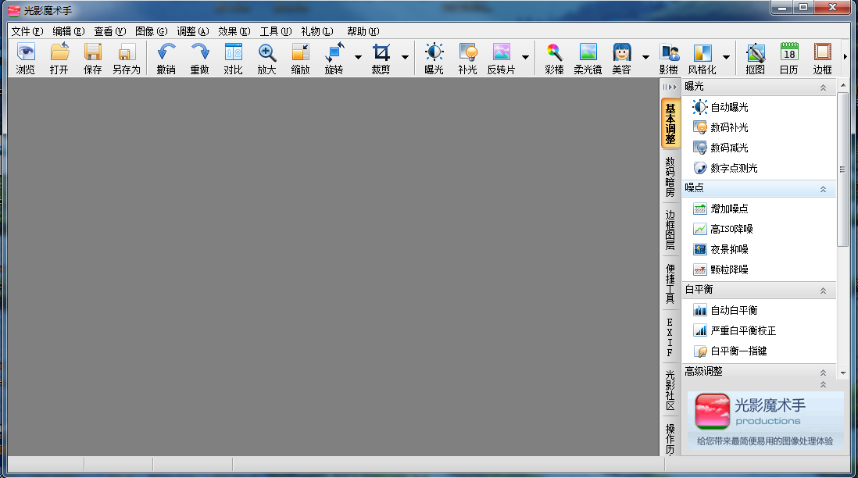Switch to the 数码暗房 vertical tab
Image resolution: width=858 pixels, height=478 pixels.
pyautogui.click(x=670, y=177)
